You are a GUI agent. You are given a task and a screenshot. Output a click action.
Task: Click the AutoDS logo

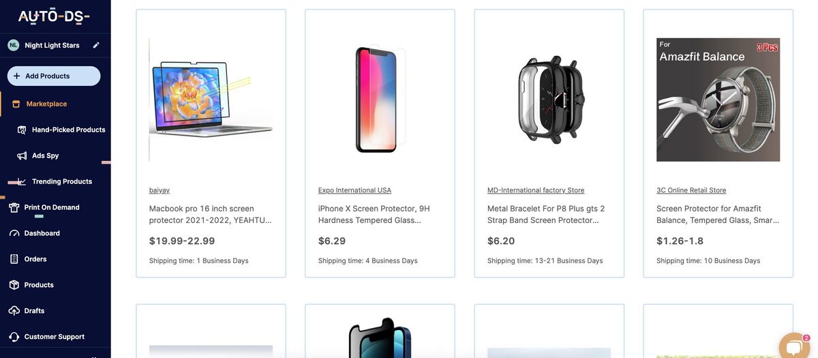(54, 17)
